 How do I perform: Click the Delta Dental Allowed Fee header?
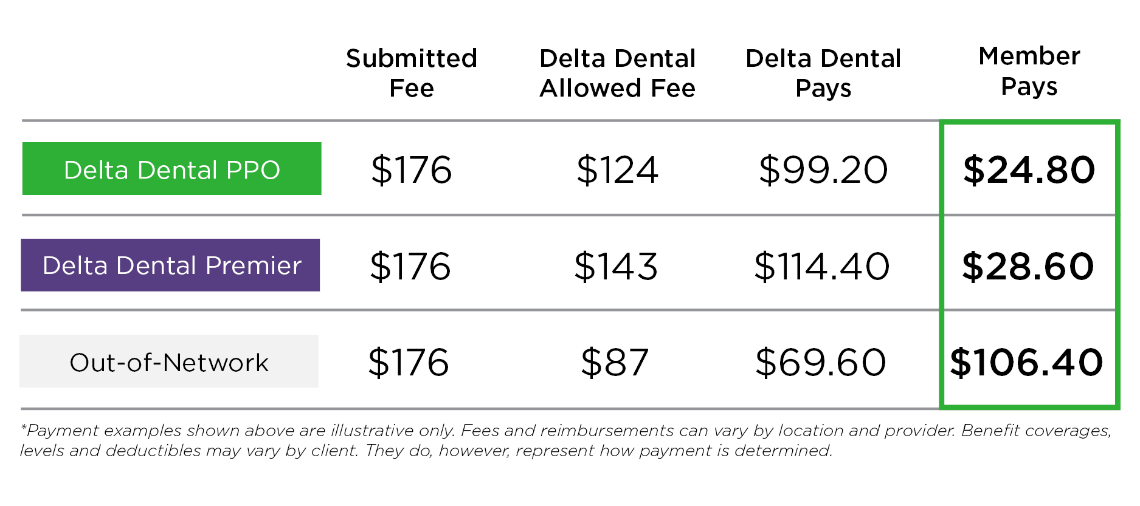pos(617,73)
